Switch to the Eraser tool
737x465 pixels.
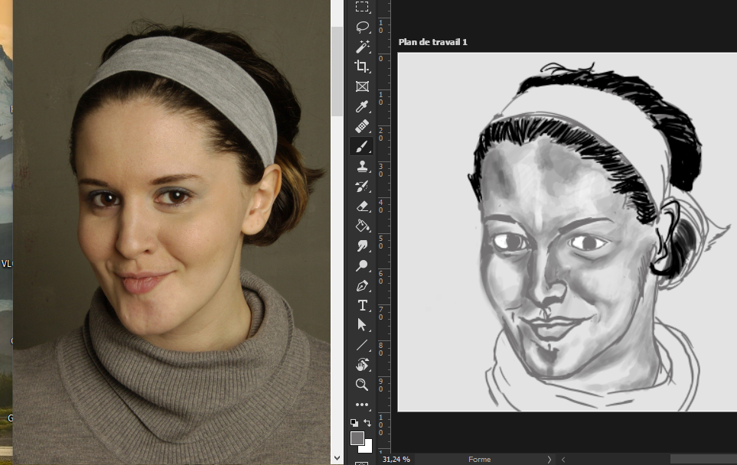pos(363,206)
